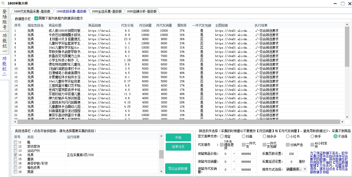The height and width of the screenshot is (177, 352).
Task: Click the 保留月代发销量 maximum input field
Action: coord(246,170)
